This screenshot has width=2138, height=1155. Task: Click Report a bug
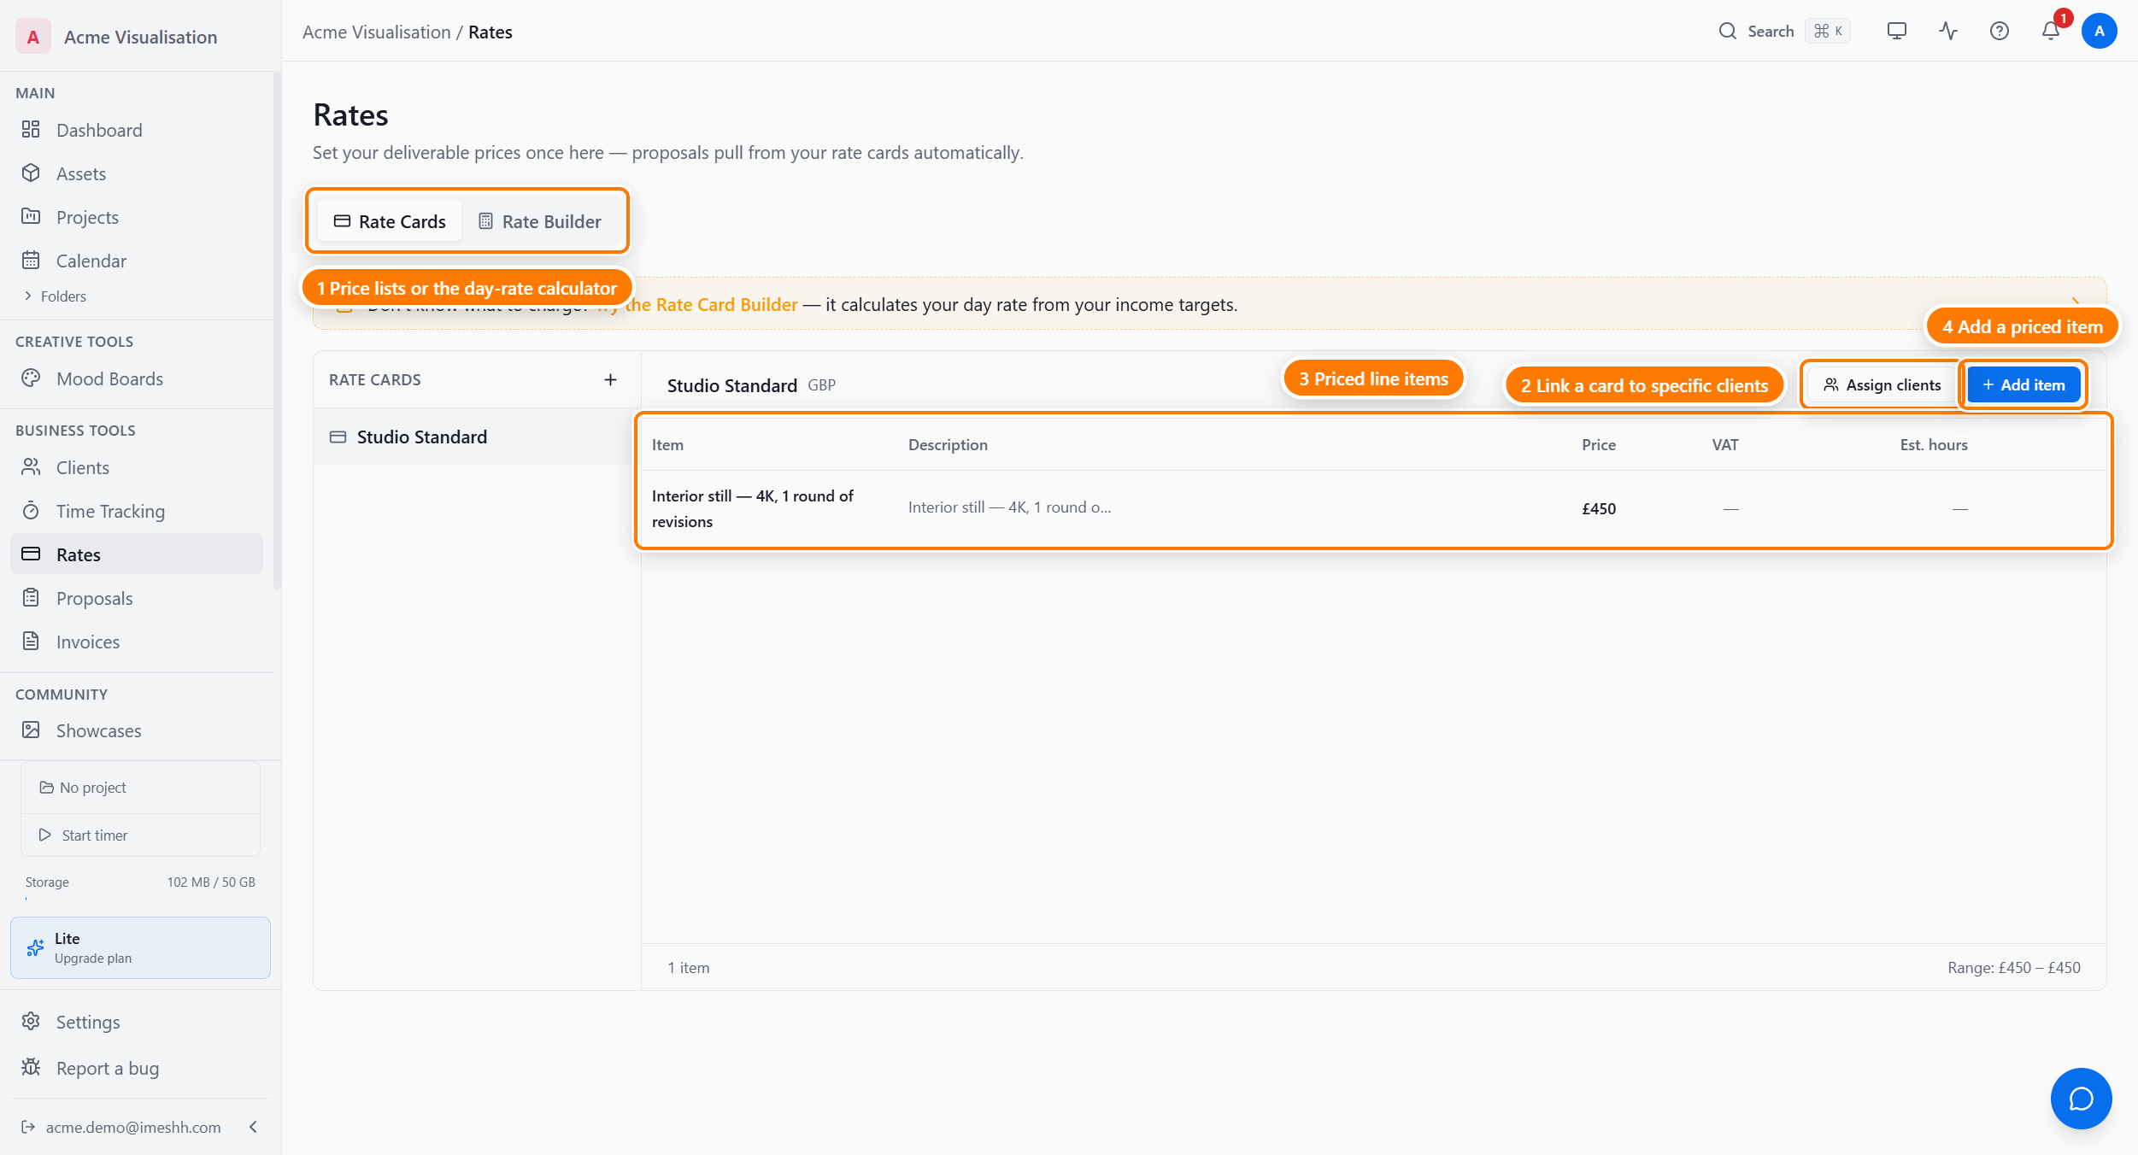tap(137, 1068)
